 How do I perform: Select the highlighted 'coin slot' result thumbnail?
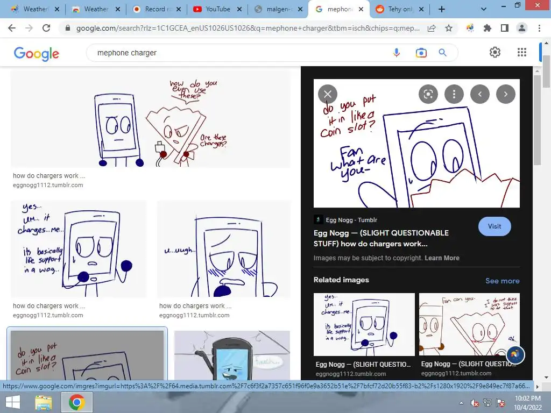(x=87, y=355)
